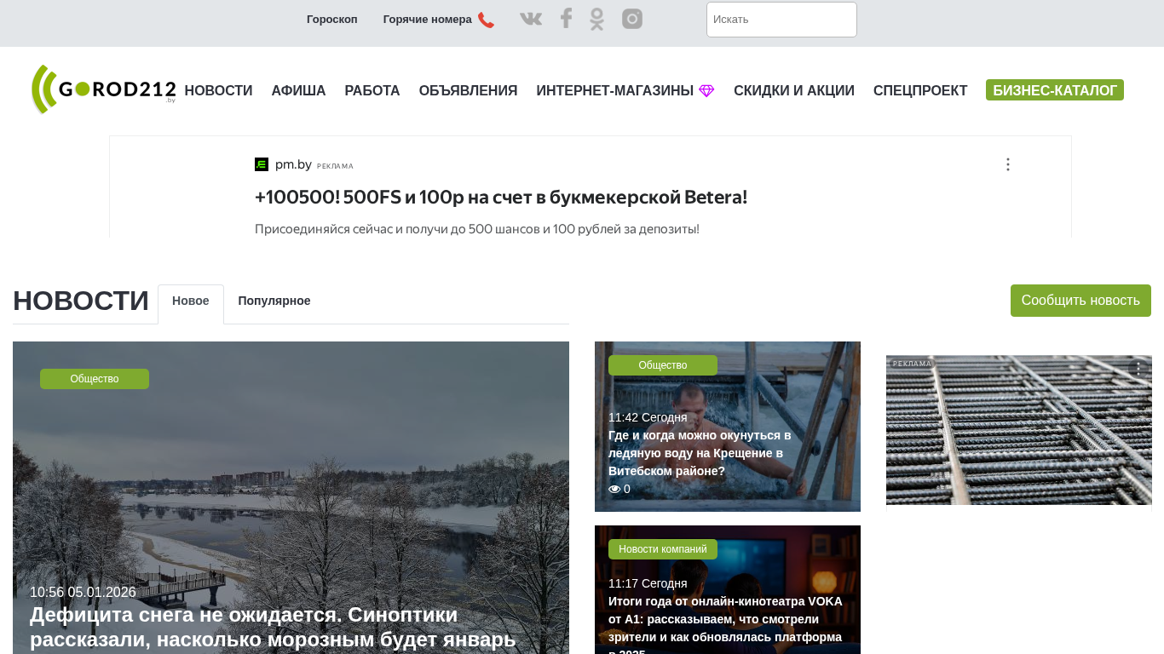Click the eye views icon on Крещение article
This screenshot has width=1164, height=654.
click(614, 490)
